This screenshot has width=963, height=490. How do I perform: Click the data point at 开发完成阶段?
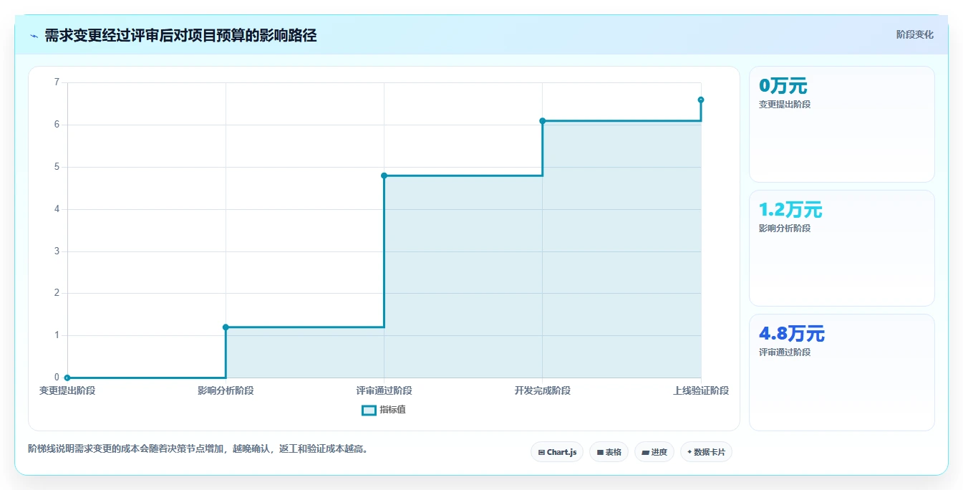click(542, 121)
